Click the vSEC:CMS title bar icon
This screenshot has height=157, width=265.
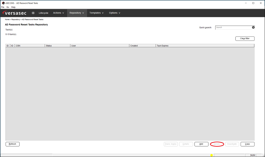point(3,3)
